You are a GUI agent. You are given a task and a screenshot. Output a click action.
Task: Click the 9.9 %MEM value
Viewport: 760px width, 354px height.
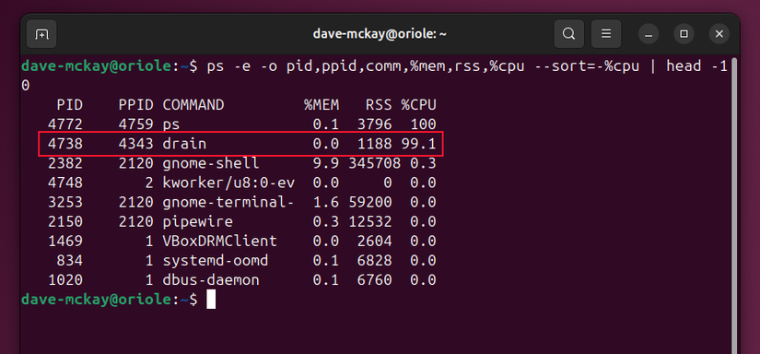[326, 163]
